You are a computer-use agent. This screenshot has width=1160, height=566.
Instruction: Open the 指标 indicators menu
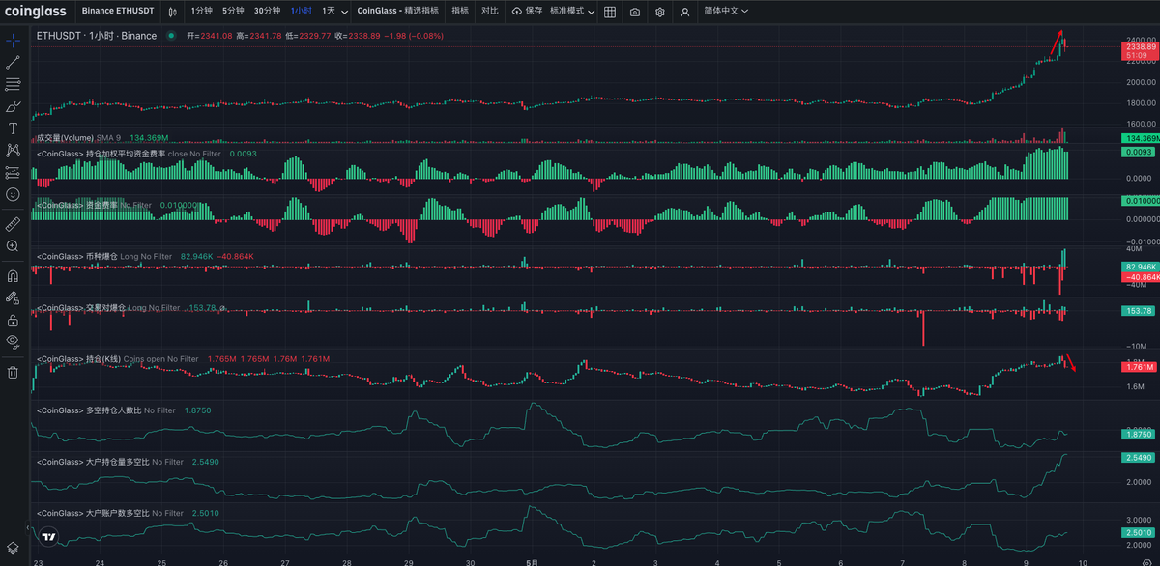point(460,11)
